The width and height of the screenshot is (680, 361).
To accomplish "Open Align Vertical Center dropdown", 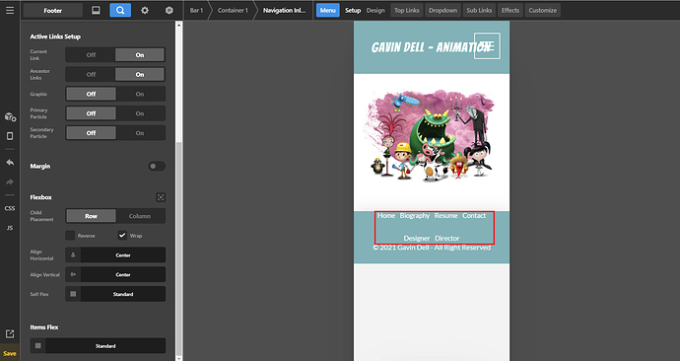I will tap(115, 274).
